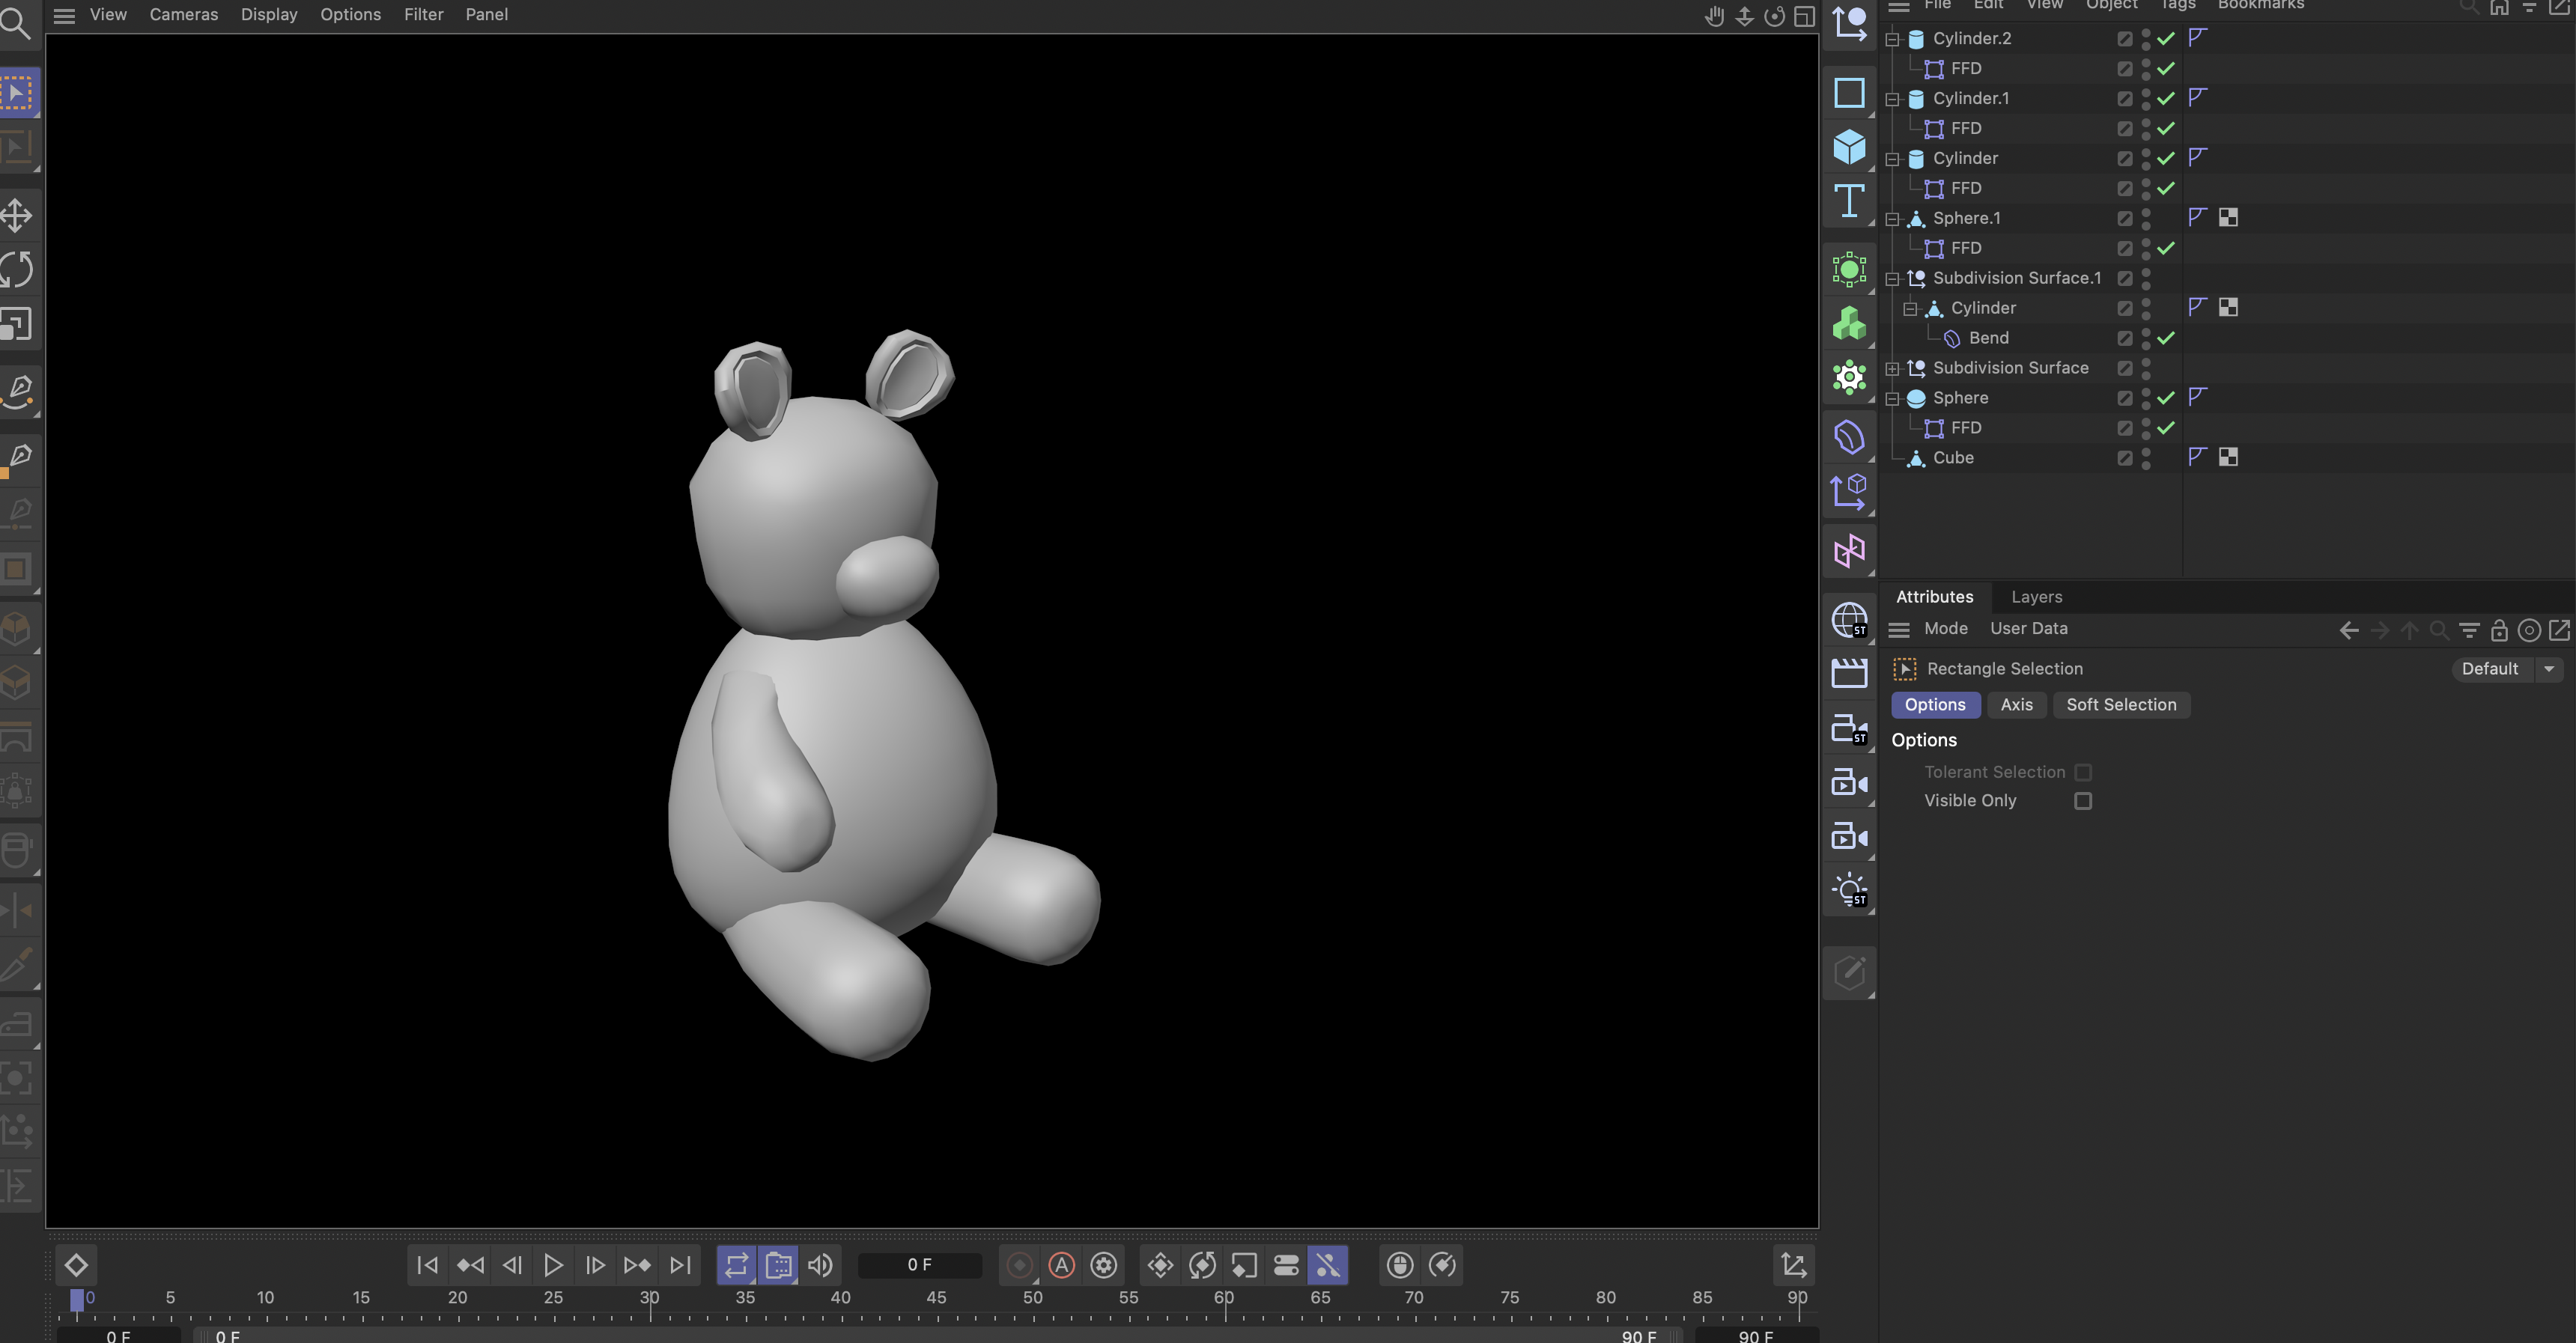Click the timeline playhead at frame 0
2576x1343 pixels.
tap(77, 1298)
